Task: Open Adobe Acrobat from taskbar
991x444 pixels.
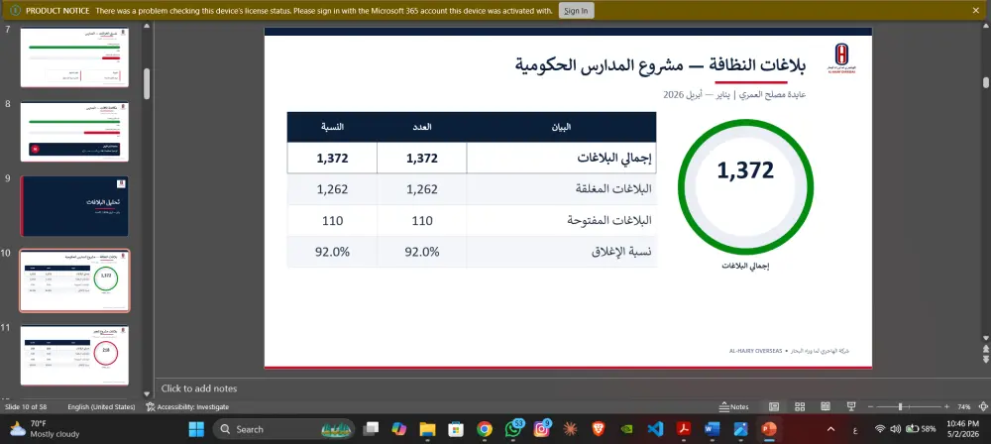Action: pyautogui.click(x=683, y=429)
